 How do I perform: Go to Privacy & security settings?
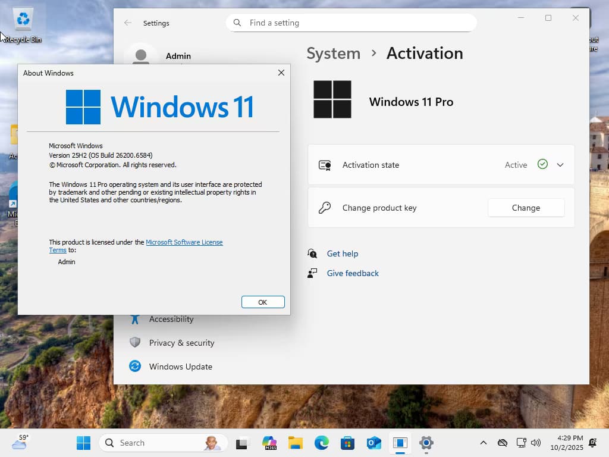pos(181,343)
